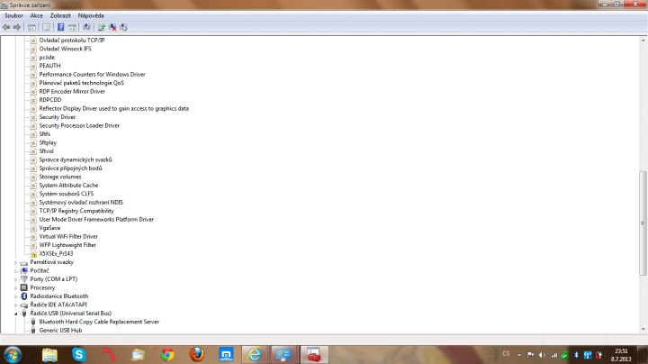This screenshot has height=364, width=648.
Task: Select the Generic USB Hub device
Action: click(x=60, y=330)
